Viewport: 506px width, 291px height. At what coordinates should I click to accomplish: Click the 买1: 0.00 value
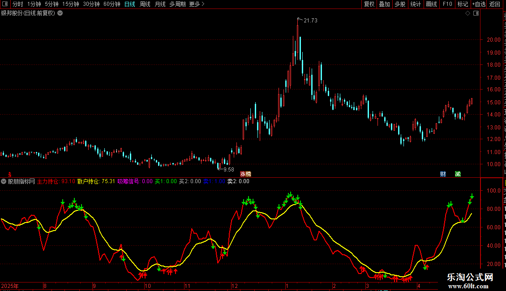tap(166, 181)
